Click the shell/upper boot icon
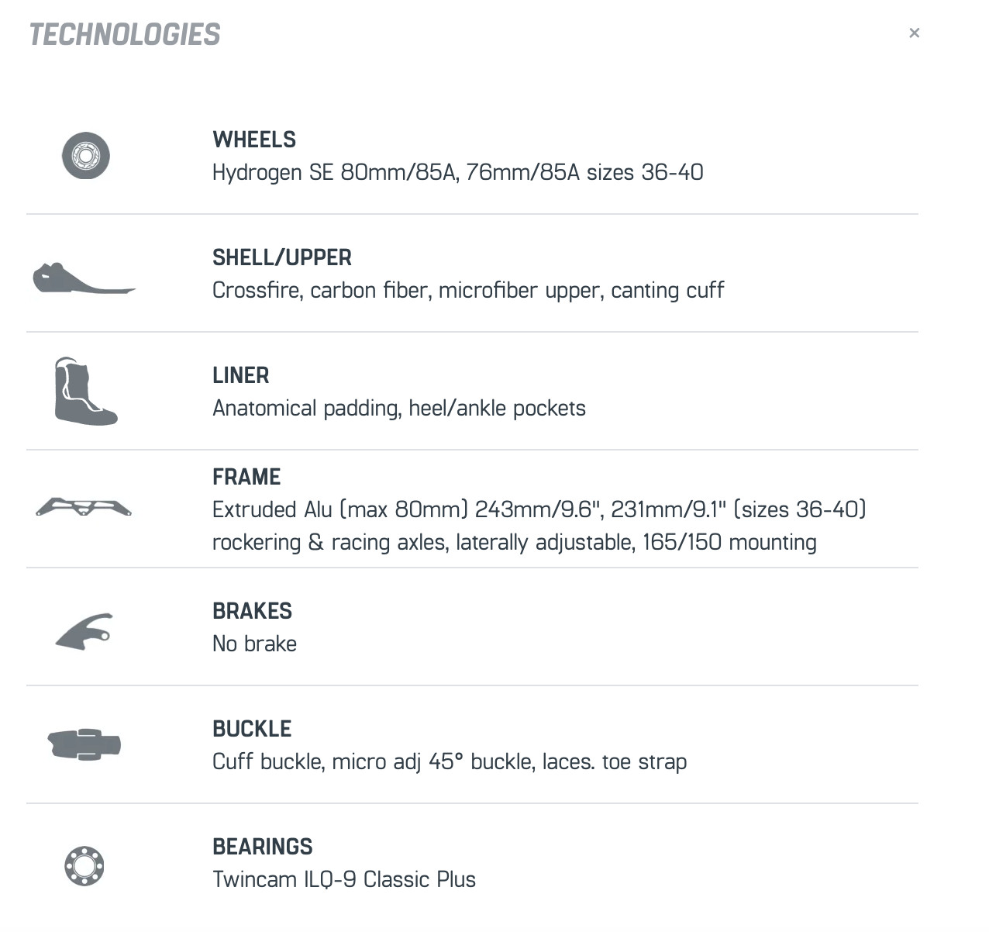Image resolution: width=989 pixels, height=932 pixels. pos(84,279)
